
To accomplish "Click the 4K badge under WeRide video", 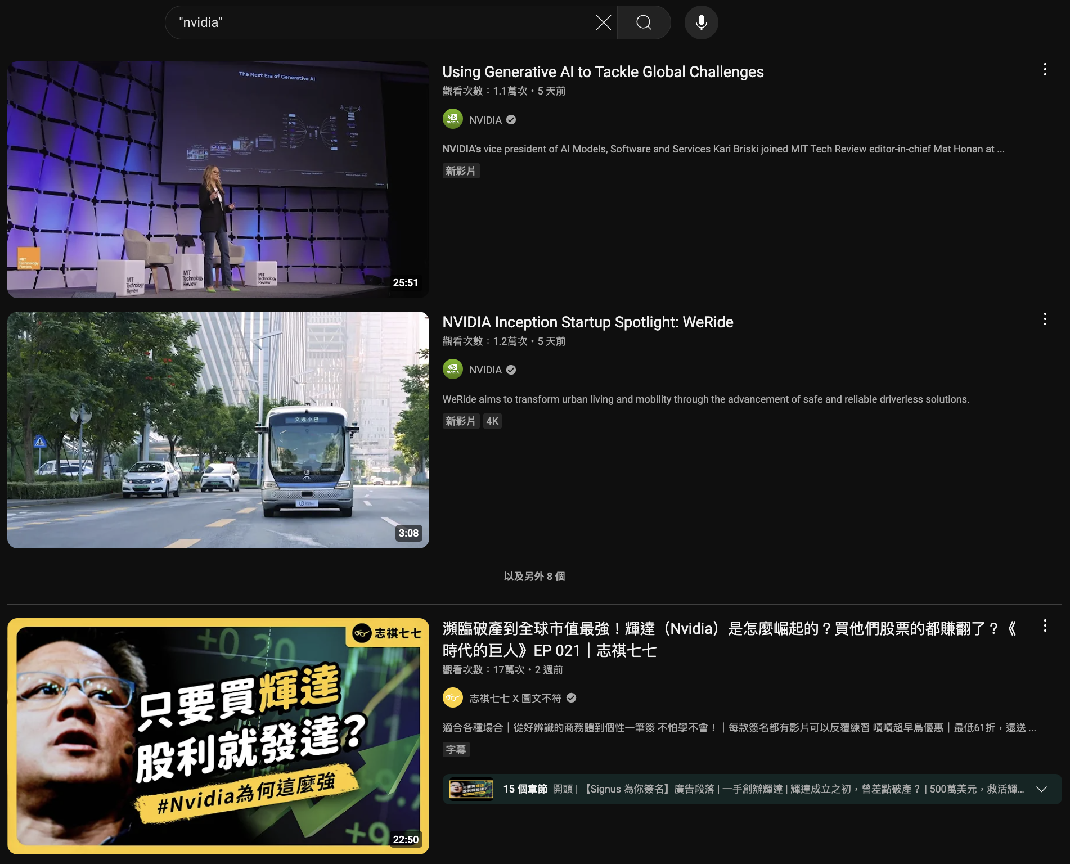I will (x=492, y=421).
